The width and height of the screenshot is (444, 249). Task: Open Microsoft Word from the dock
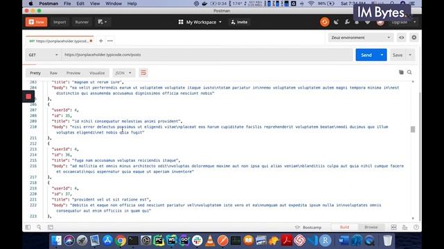[x=344, y=241]
